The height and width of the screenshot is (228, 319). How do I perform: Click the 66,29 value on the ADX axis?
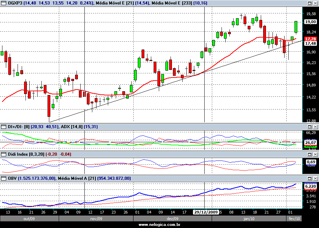tap(311, 133)
